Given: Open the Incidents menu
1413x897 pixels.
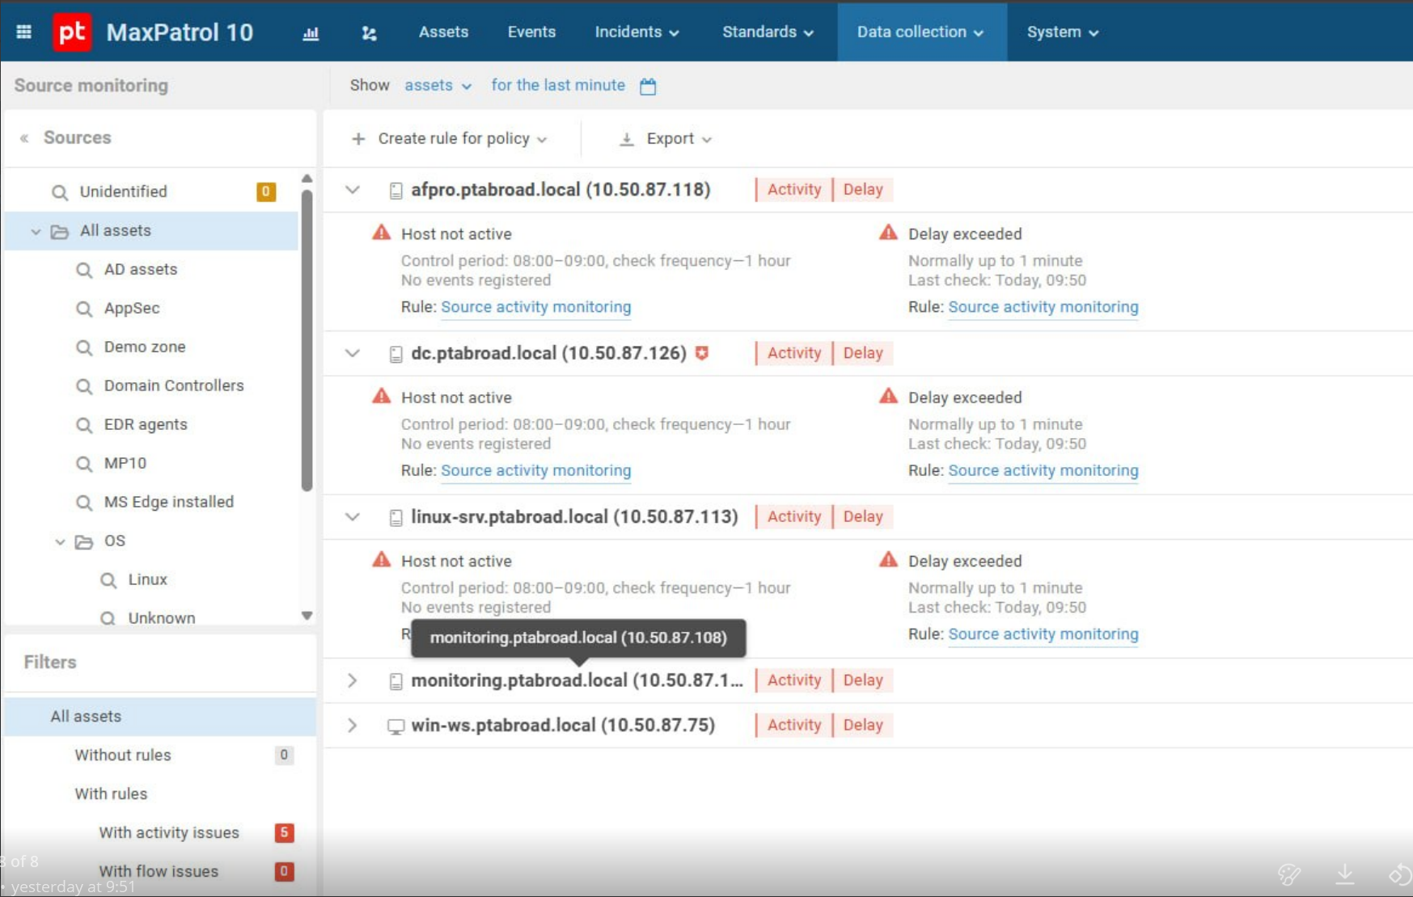Looking at the screenshot, I should coord(637,32).
